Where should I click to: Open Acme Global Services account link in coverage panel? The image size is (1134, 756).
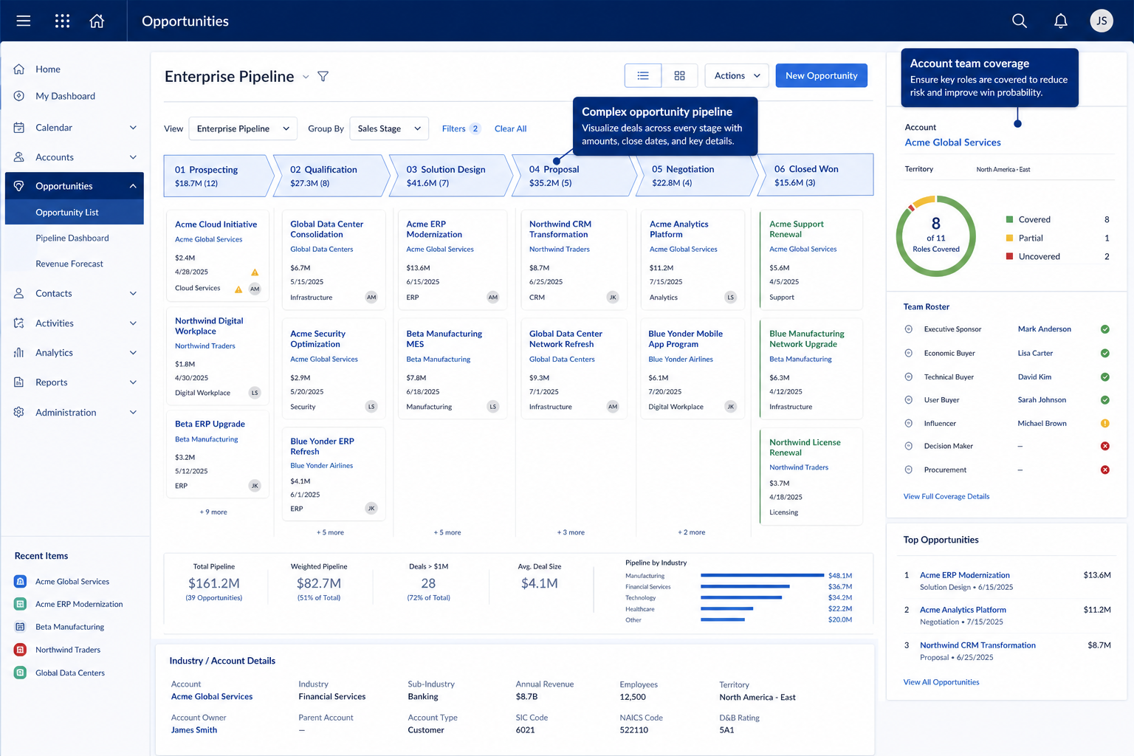pos(952,142)
